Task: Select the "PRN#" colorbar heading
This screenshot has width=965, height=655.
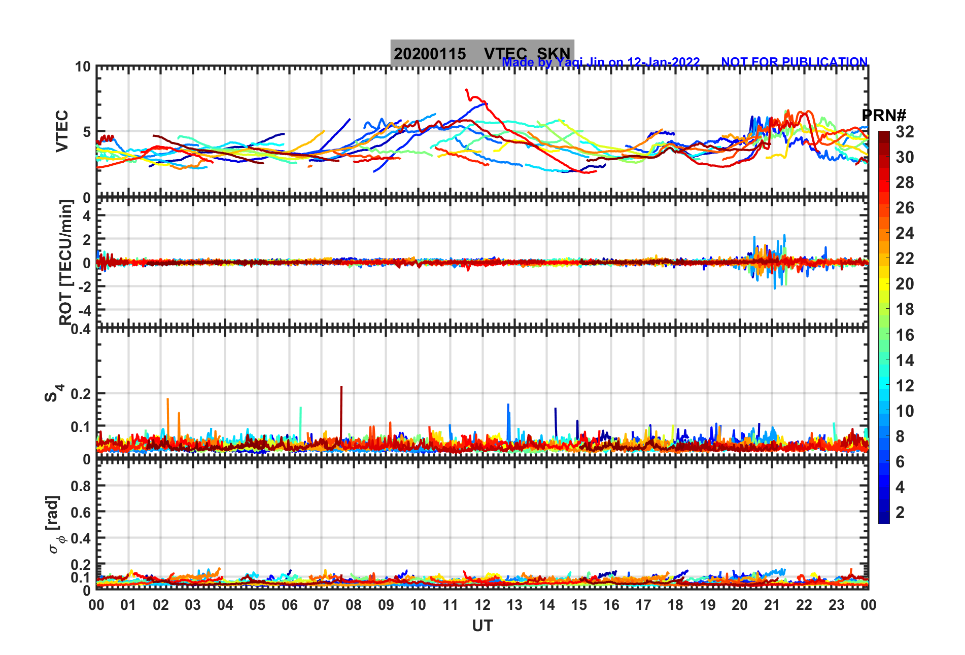Action: pos(884,116)
